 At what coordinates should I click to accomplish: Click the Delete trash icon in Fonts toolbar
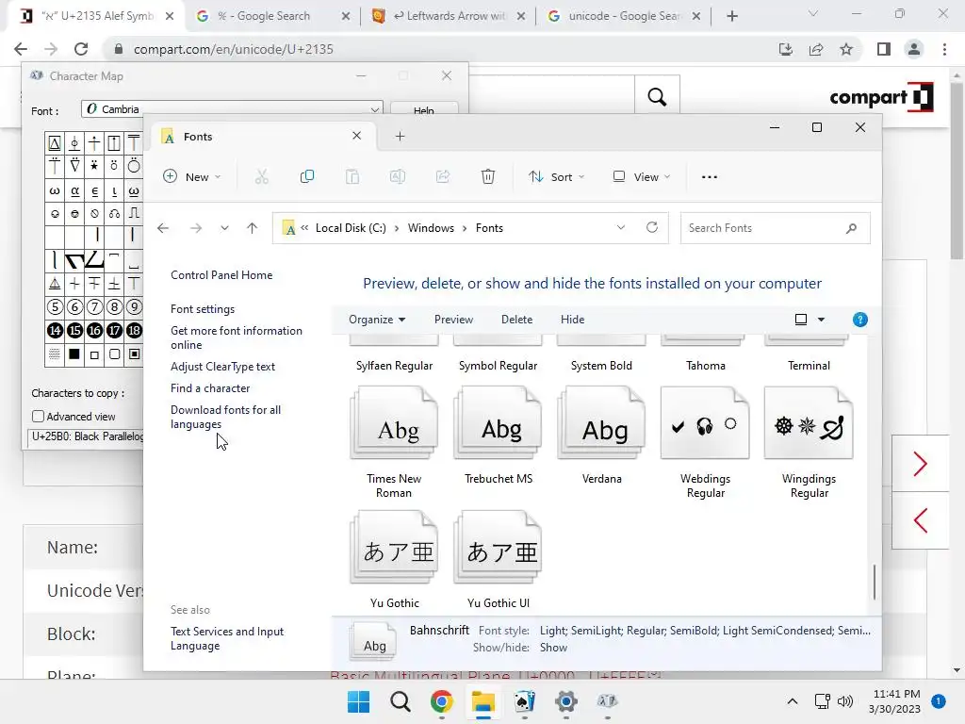coord(487,177)
